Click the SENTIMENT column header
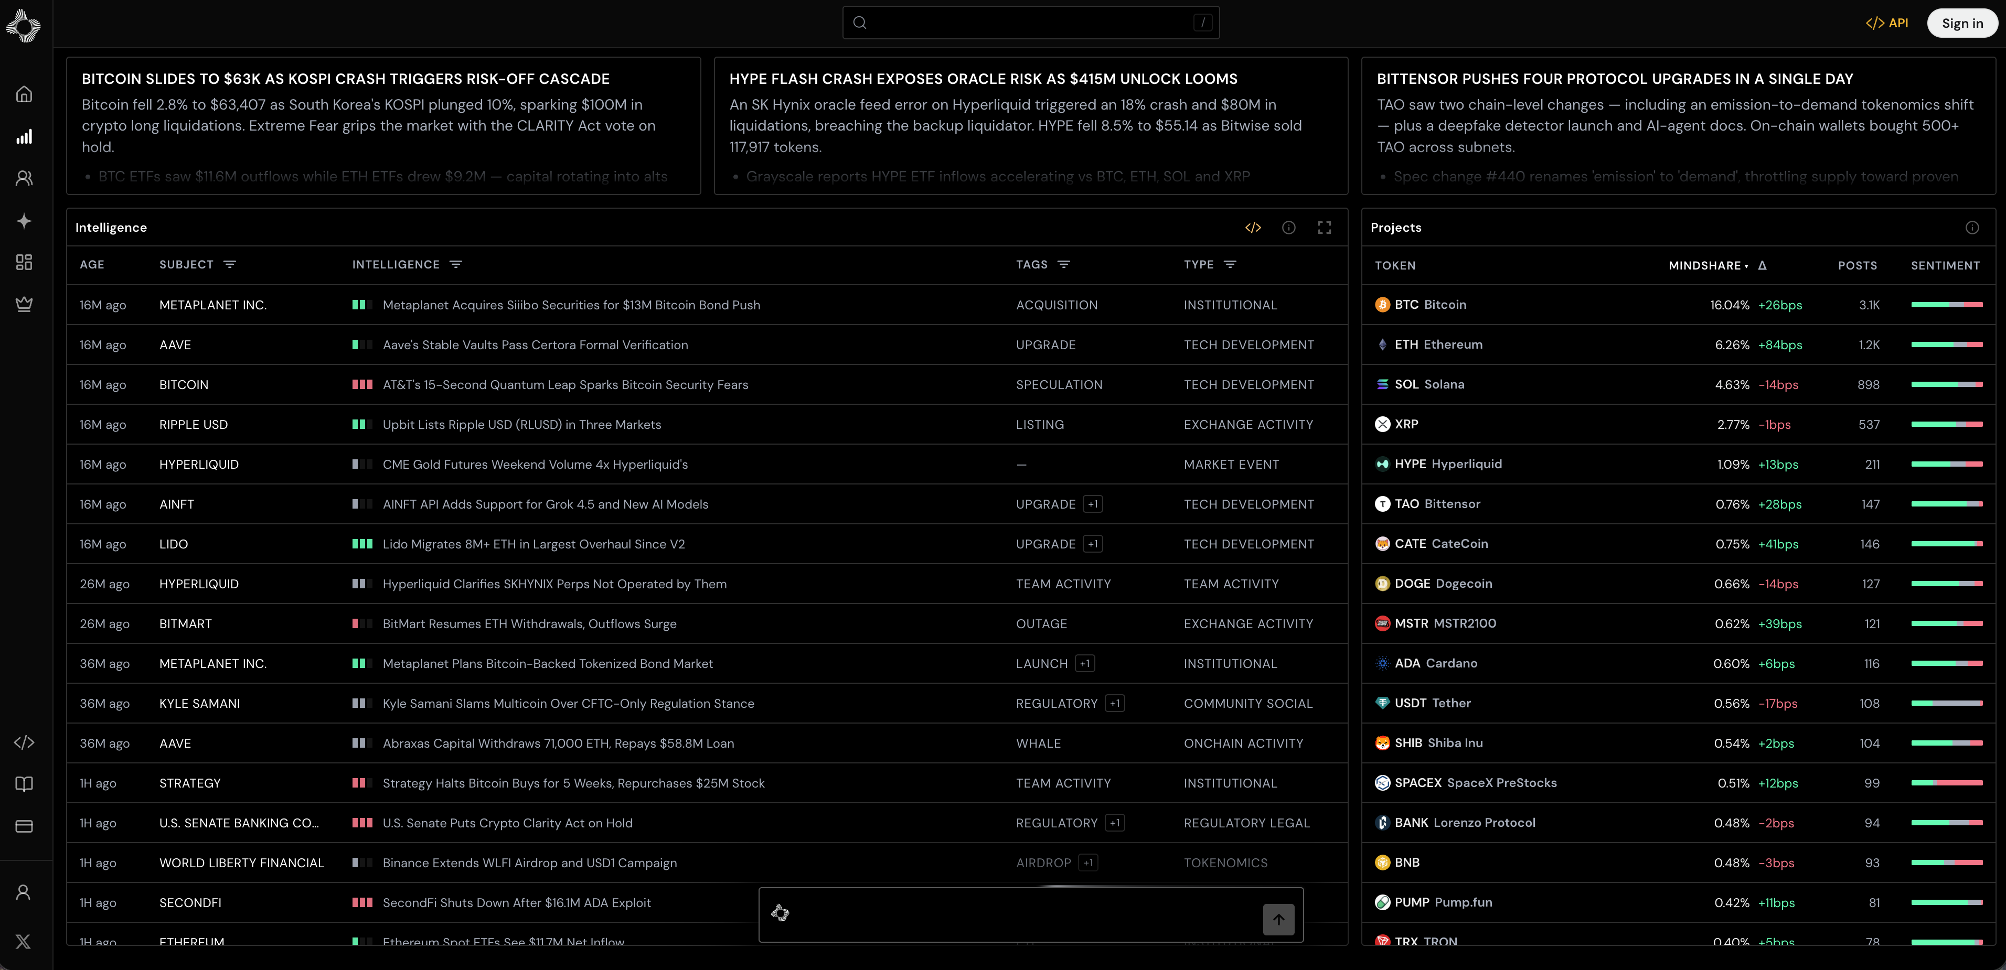The image size is (2006, 970). point(1945,265)
